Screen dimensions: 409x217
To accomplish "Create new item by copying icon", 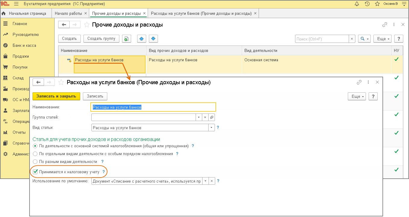I will 127,39.
